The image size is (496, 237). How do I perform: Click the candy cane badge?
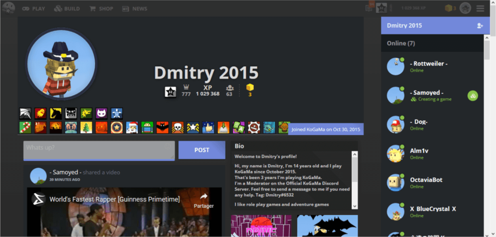point(25,128)
